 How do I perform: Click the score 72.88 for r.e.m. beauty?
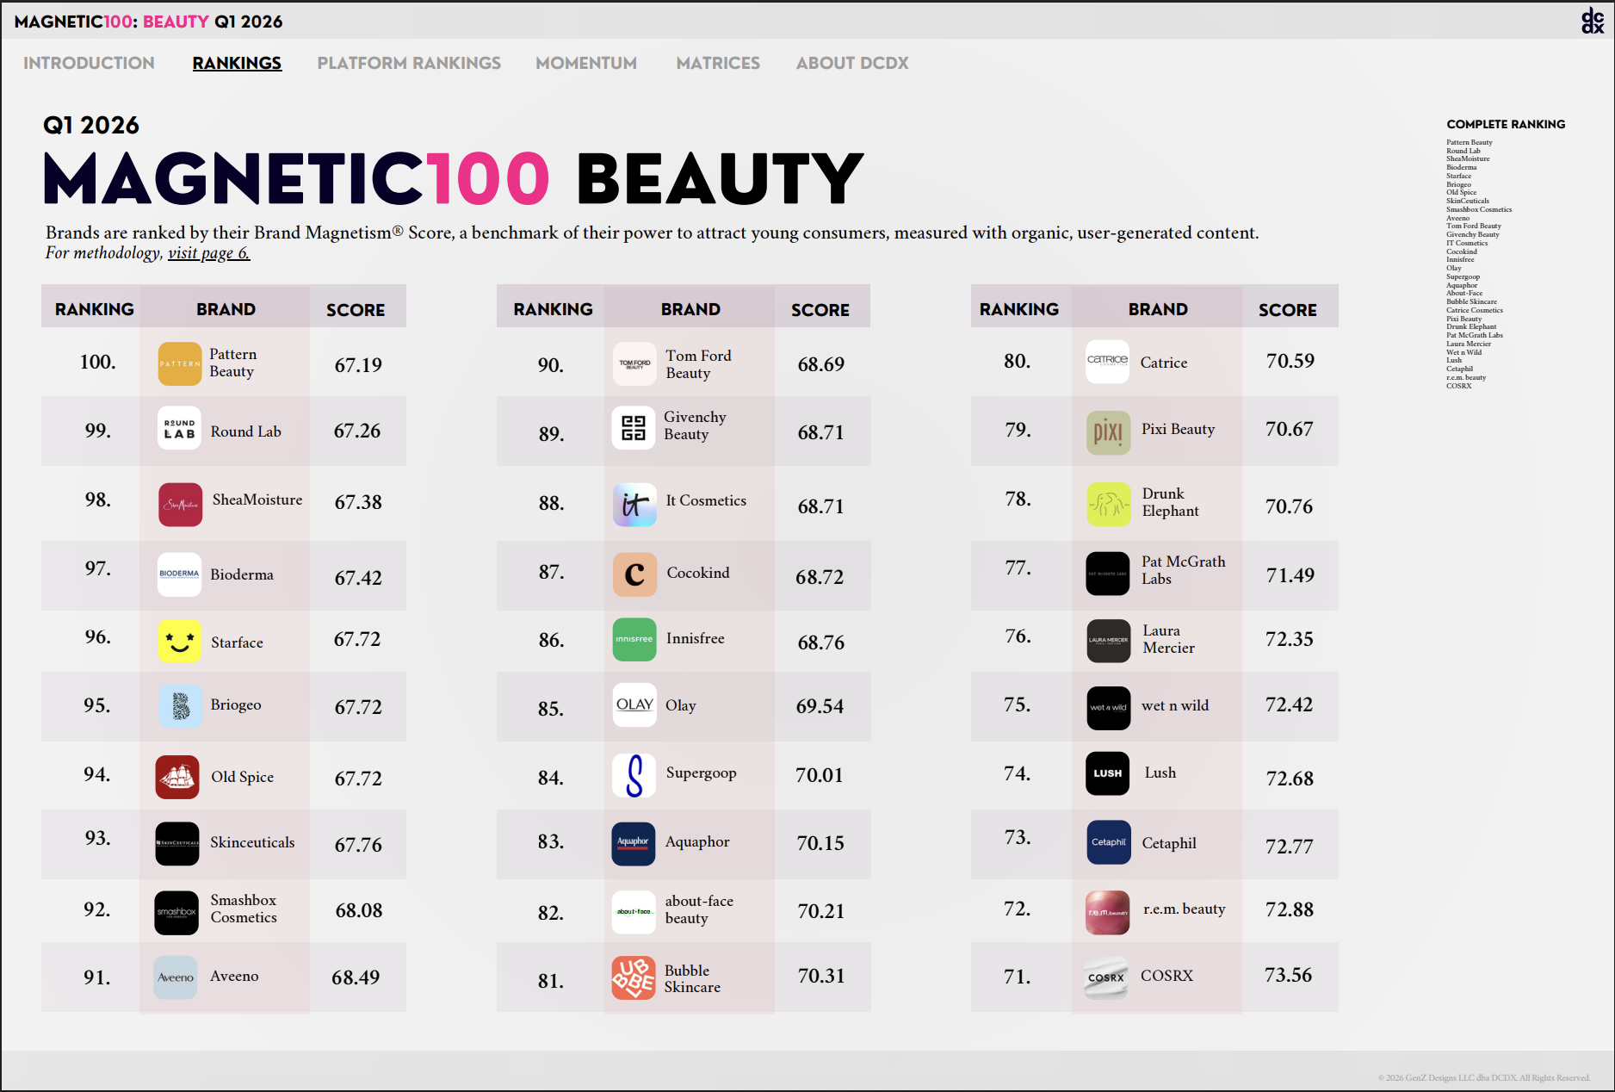[1290, 909]
